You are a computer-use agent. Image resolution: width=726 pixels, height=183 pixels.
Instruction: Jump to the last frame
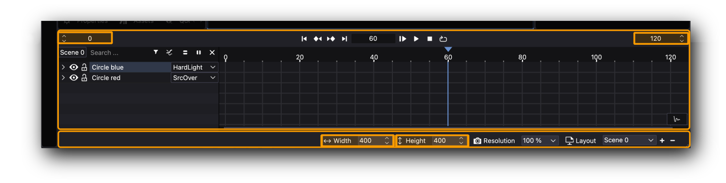pyautogui.click(x=345, y=39)
